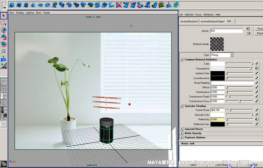Choose the Lasso select tool
The height and width of the screenshot is (168, 263).
[4, 23]
